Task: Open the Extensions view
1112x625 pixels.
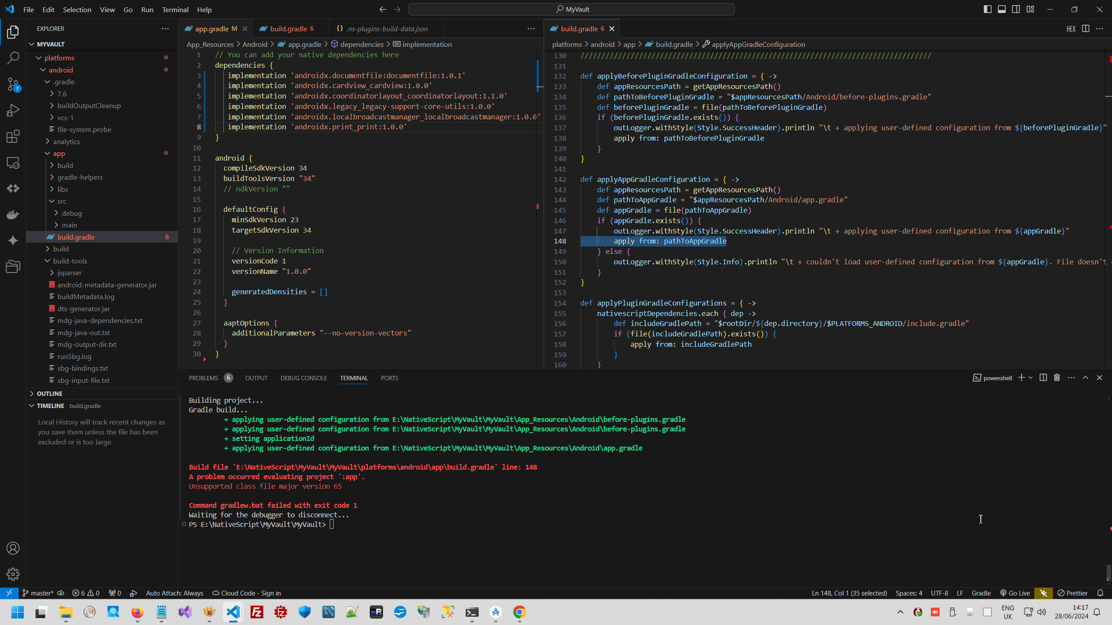Action: point(13,136)
